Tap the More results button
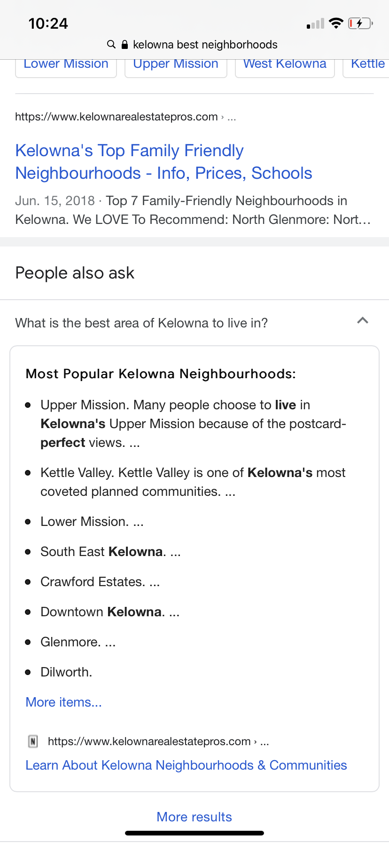The image size is (389, 843). click(194, 817)
